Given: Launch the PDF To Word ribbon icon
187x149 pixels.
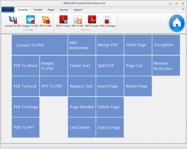Looking at the screenshot, I should (63, 20).
